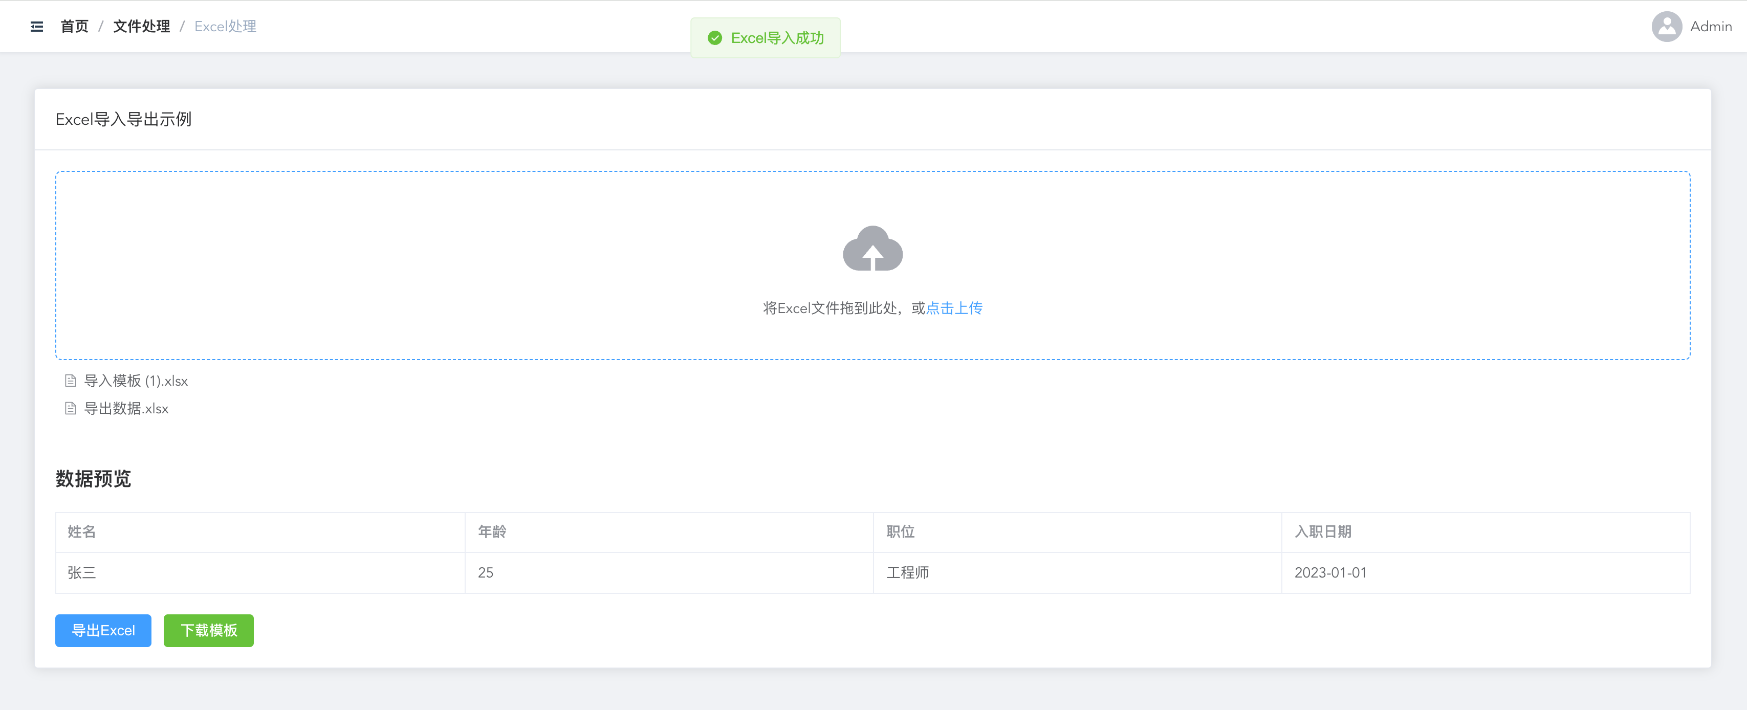The image size is (1747, 710).
Task: Select uploaded file 导出数据.xlsx
Action: pyautogui.click(x=126, y=408)
